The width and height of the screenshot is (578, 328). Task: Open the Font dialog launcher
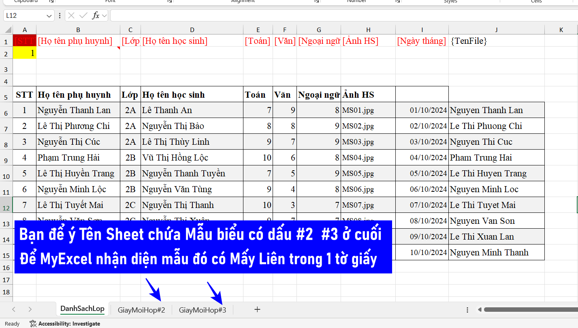click(x=170, y=2)
